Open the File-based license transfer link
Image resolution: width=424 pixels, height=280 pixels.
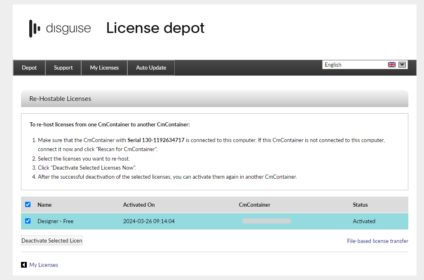(377, 241)
